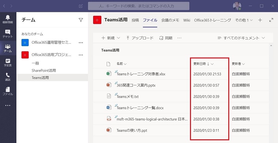Viewport: 278px width, 143px height.
Task: Click the Word icon of Teamsトレーニング一覧.docx
Action: coord(109,108)
